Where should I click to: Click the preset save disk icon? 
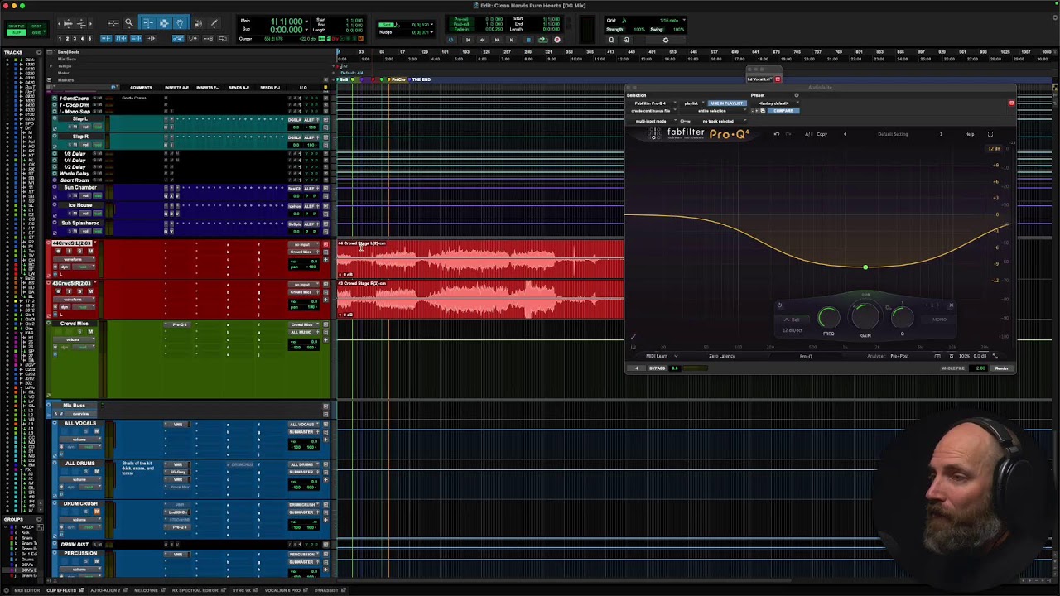763,111
